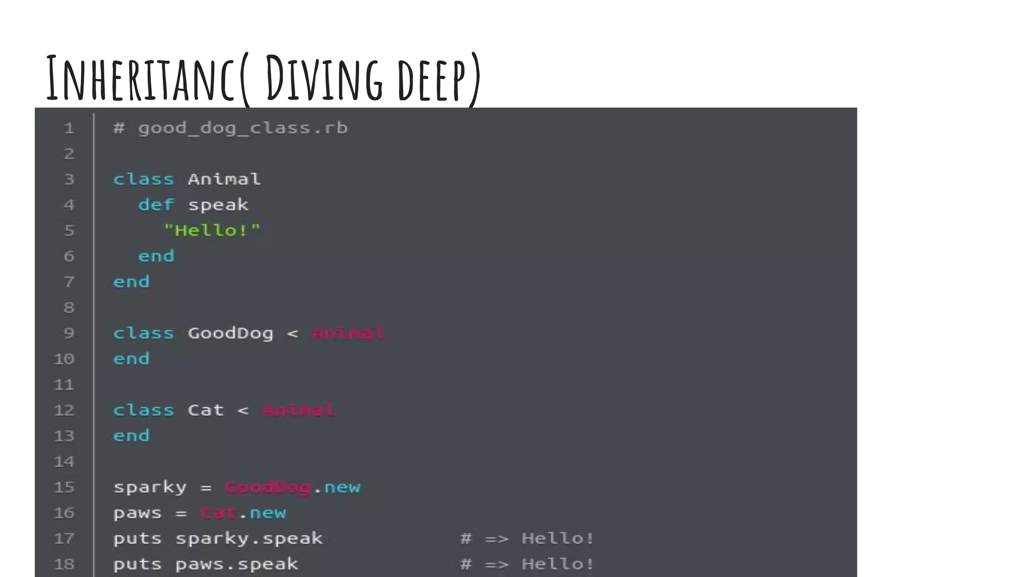
Task: Click the red 'Animal' on line 12
Action: [x=298, y=410]
